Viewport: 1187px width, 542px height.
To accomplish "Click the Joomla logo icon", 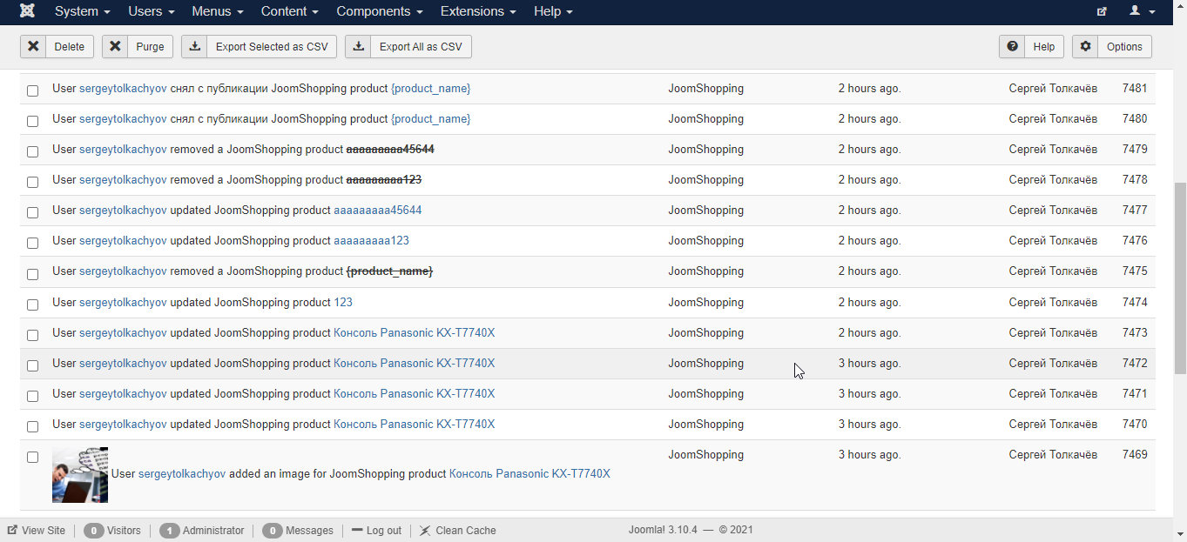I will tap(28, 11).
